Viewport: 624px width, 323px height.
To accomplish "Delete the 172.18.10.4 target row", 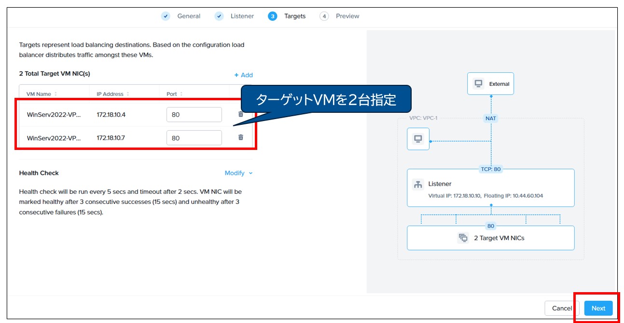I will (x=240, y=114).
